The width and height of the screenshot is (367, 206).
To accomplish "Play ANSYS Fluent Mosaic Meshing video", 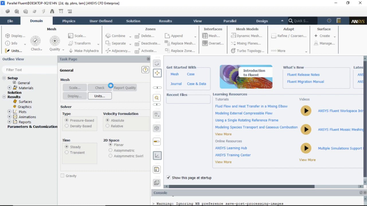I will pos(306,130).
